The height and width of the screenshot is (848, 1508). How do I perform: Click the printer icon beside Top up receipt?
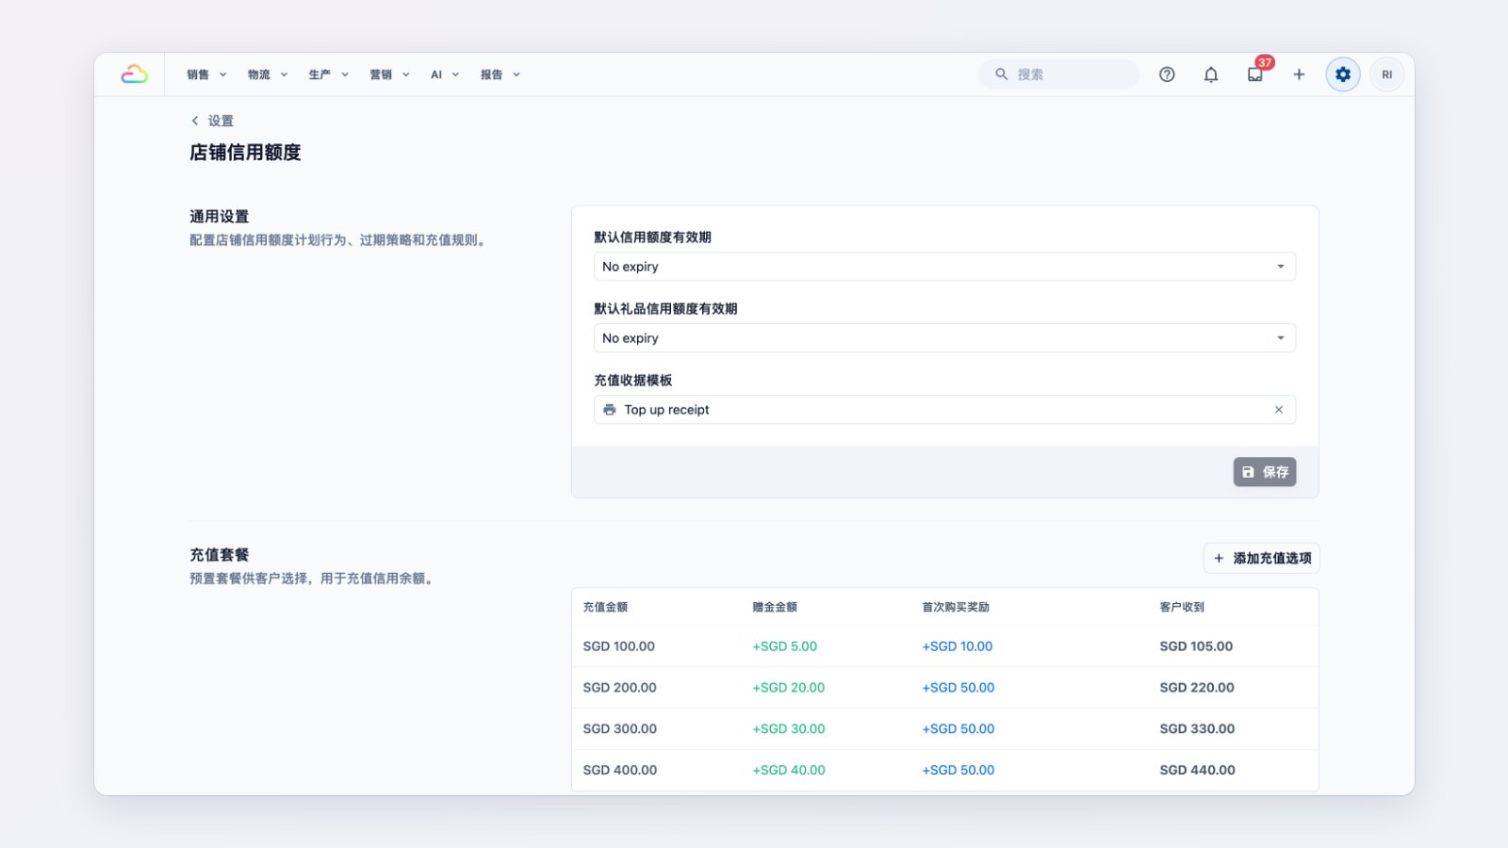coord(610,410)
